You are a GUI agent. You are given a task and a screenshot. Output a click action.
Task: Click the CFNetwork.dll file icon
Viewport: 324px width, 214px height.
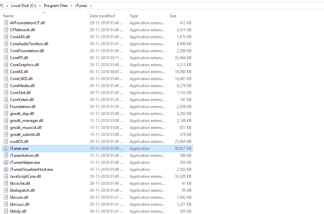(x=6, y=30)
